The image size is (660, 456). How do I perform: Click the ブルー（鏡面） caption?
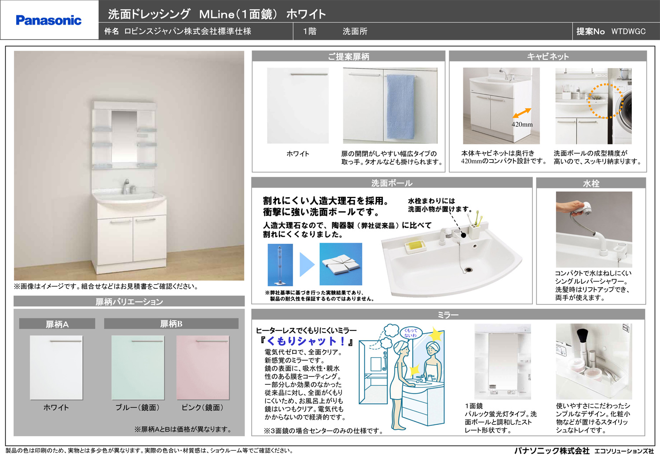pyautogui.click(x=138, y=407)
